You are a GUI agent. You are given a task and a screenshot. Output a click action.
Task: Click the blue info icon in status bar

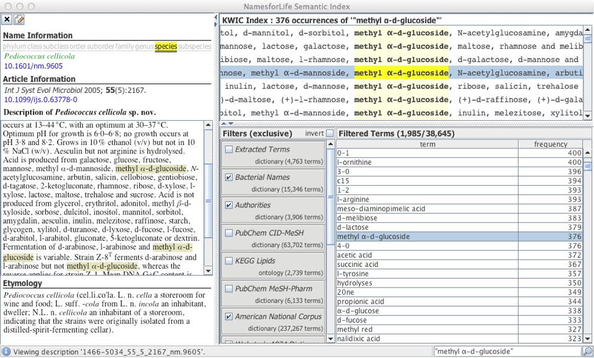6,351
